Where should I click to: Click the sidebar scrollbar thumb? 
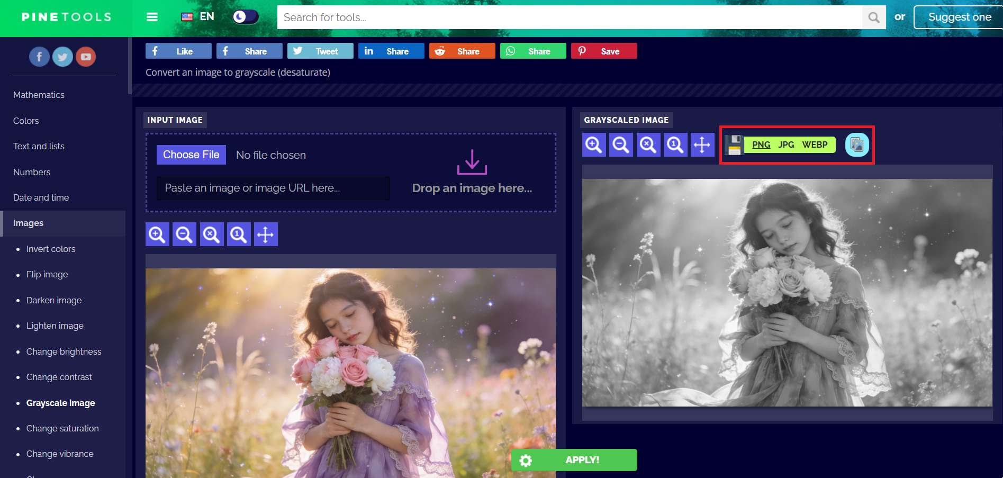129,66
